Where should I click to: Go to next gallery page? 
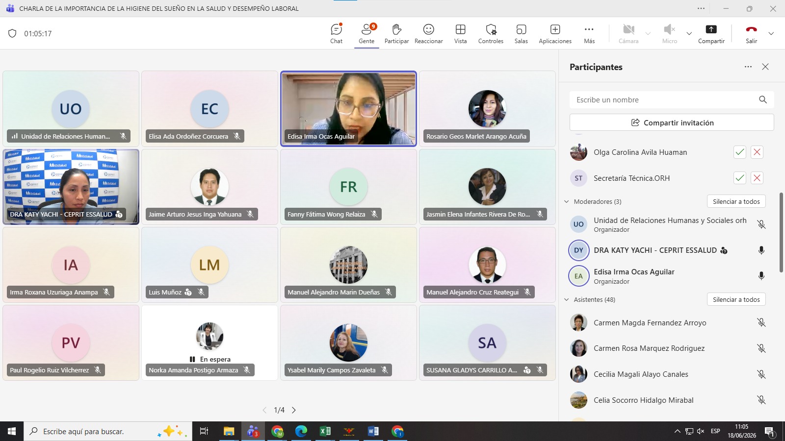tap(294, 410)
